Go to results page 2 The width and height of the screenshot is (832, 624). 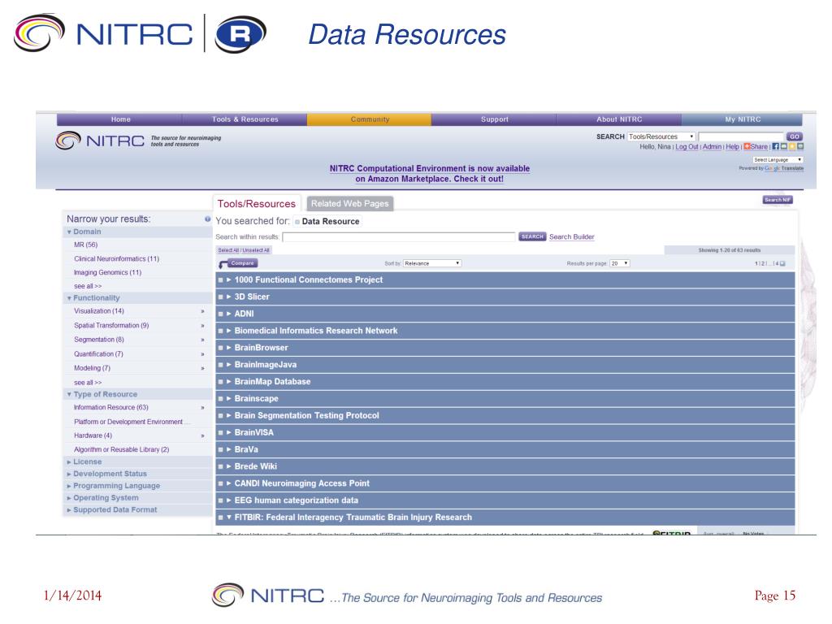(x=763, y=264)
